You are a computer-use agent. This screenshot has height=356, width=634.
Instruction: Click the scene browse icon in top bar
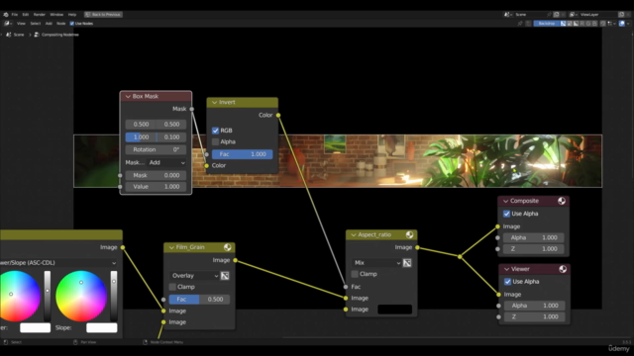(x=507, y=15)
